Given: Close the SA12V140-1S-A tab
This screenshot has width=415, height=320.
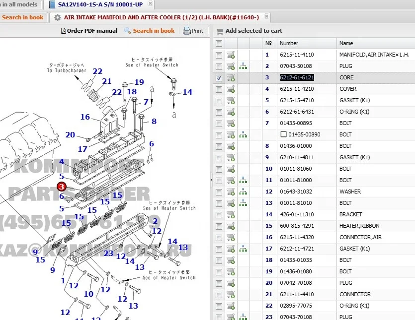Looking at the screenshot, I should [150, 3].
